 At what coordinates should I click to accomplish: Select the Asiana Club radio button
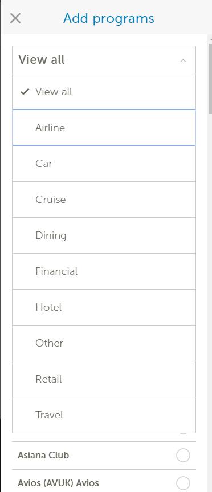[183, 456]
